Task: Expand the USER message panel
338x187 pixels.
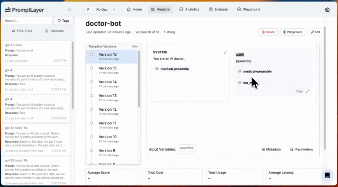Action: tap(308, 91)
